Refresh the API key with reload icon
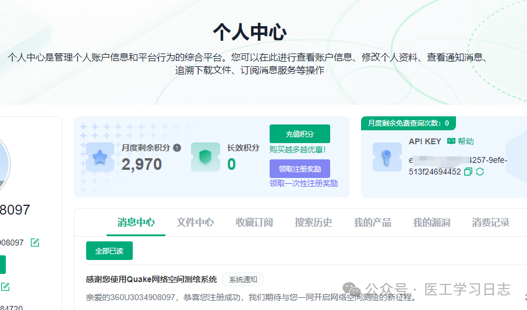 [480, 172]
